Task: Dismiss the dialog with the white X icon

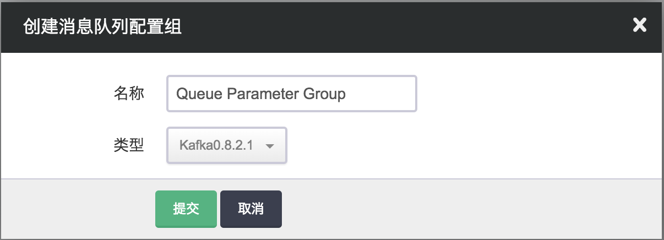Action: [x=639, y=25]
